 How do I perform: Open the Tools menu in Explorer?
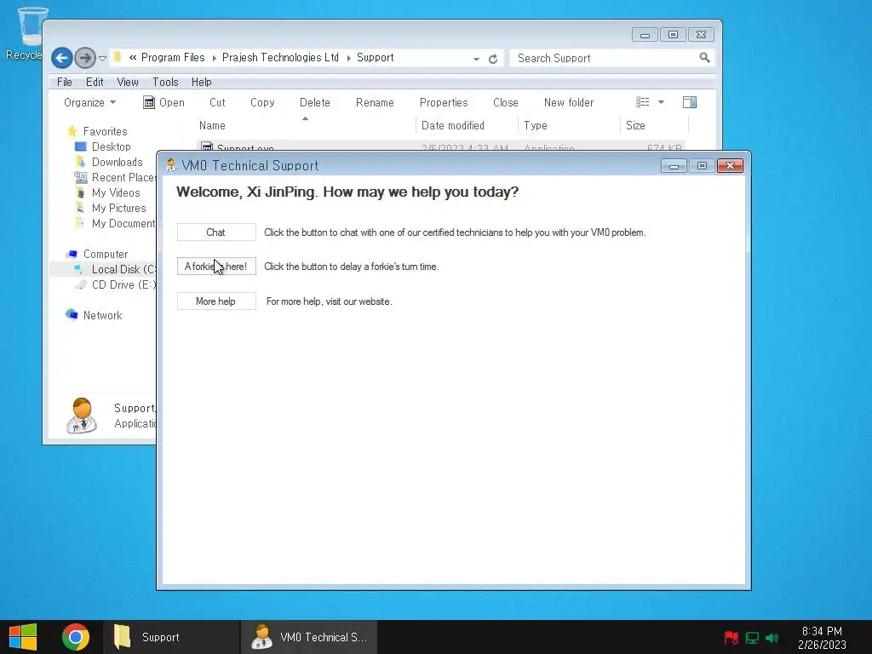tap(165, 82)
